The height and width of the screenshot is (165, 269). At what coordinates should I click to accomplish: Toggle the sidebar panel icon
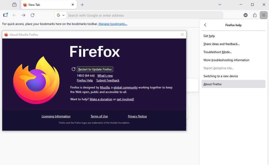[x=5, y=15]
